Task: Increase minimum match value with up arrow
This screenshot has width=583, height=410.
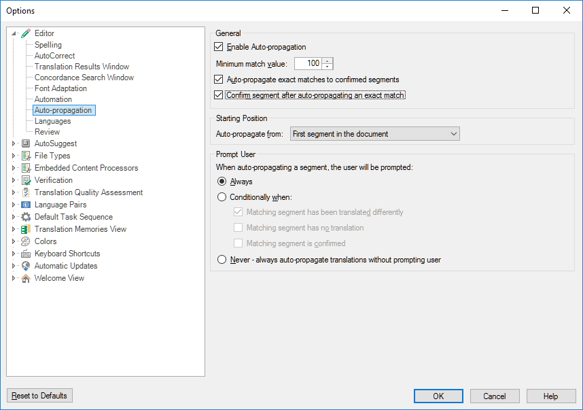Action: pos(328,61)
